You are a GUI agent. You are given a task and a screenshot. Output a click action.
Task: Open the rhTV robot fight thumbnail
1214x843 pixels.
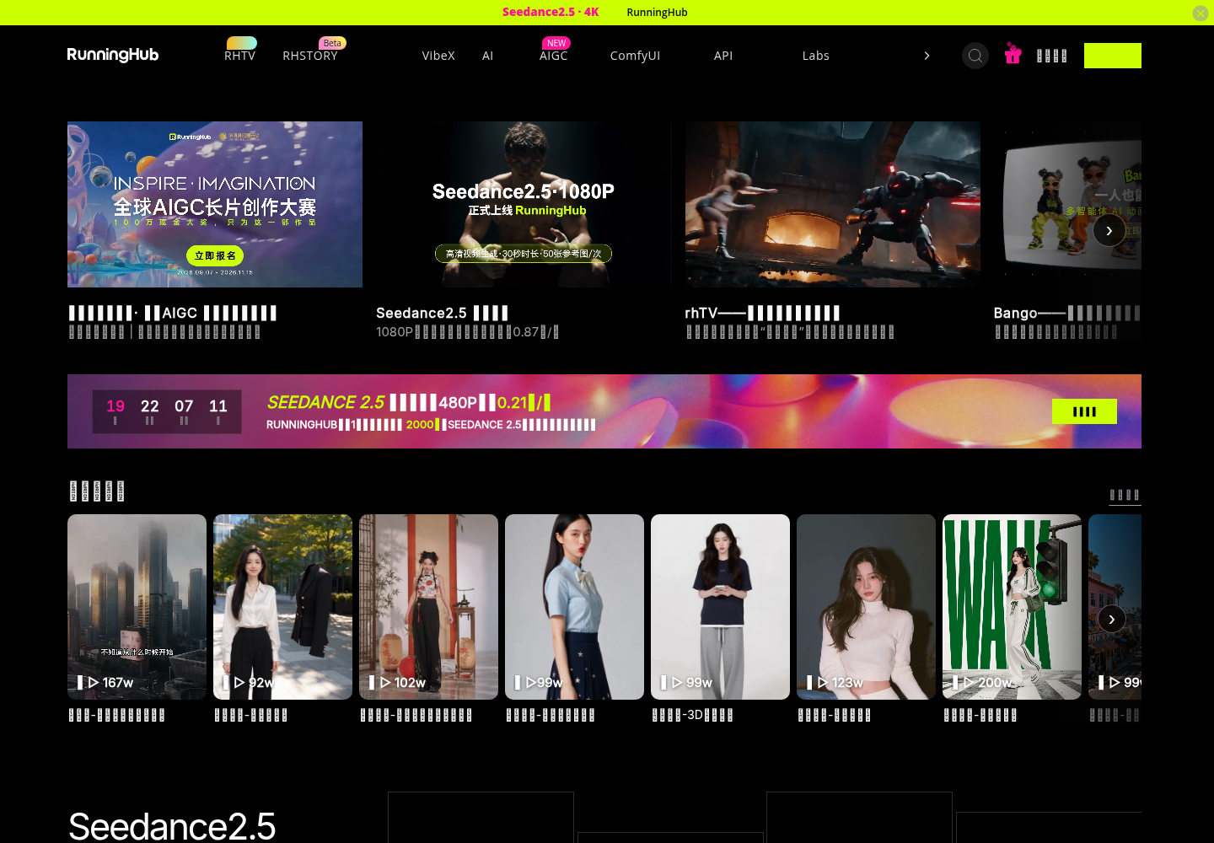click(x=833, y=204)
